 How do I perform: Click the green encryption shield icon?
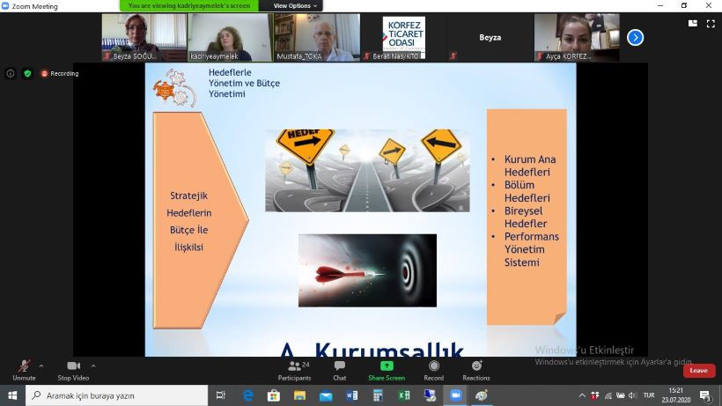tap(27, 73)
